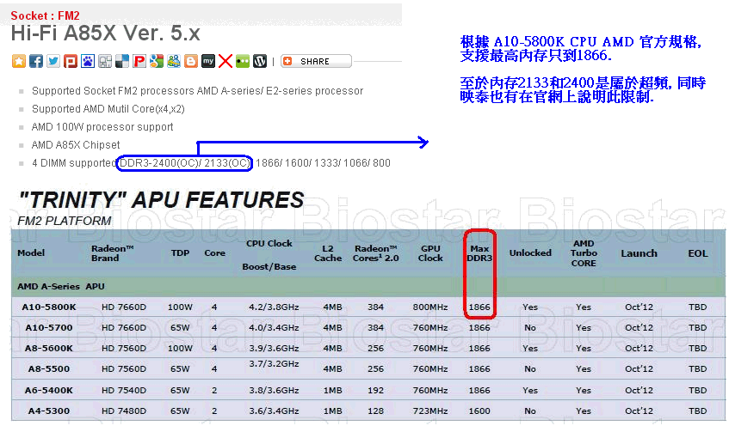
Task: Share the page on Facebook
Action: pos(36,61)
